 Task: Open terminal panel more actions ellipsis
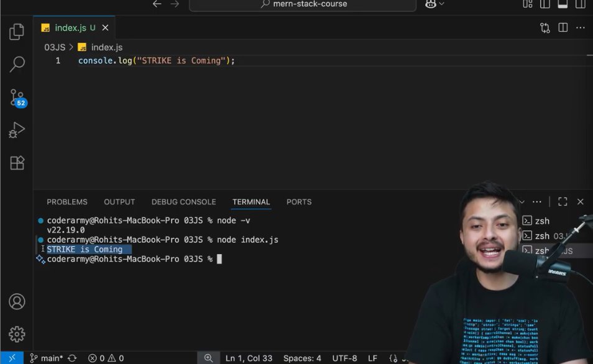pyautogui.click(x=536, y=202)
